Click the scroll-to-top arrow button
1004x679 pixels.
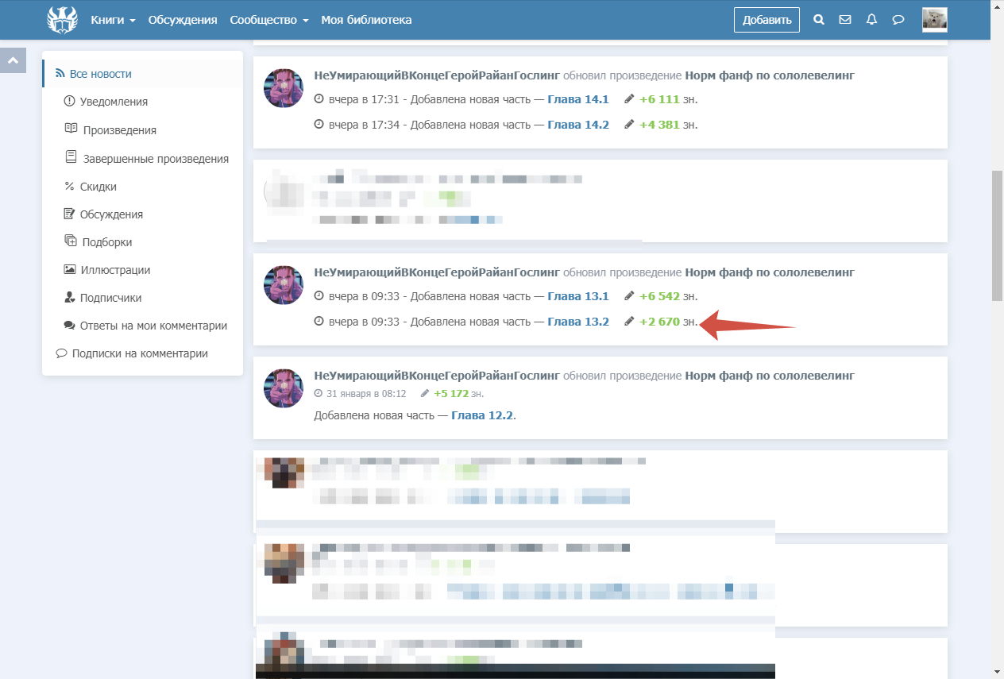(13, 60)
